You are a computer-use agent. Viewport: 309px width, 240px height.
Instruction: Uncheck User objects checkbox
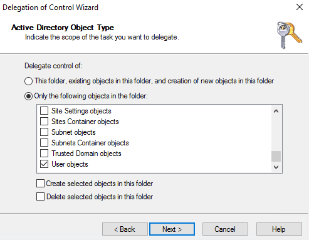(x=44, y=164)
